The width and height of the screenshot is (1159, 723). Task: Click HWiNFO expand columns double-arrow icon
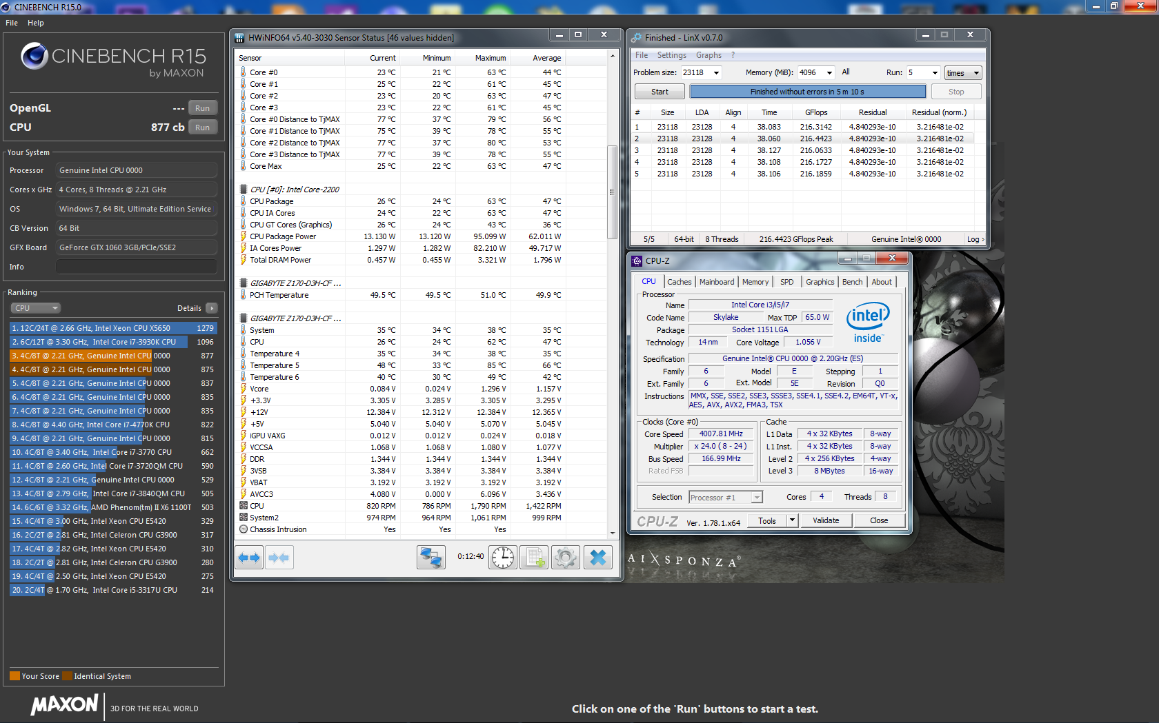[x=249, y=557]
